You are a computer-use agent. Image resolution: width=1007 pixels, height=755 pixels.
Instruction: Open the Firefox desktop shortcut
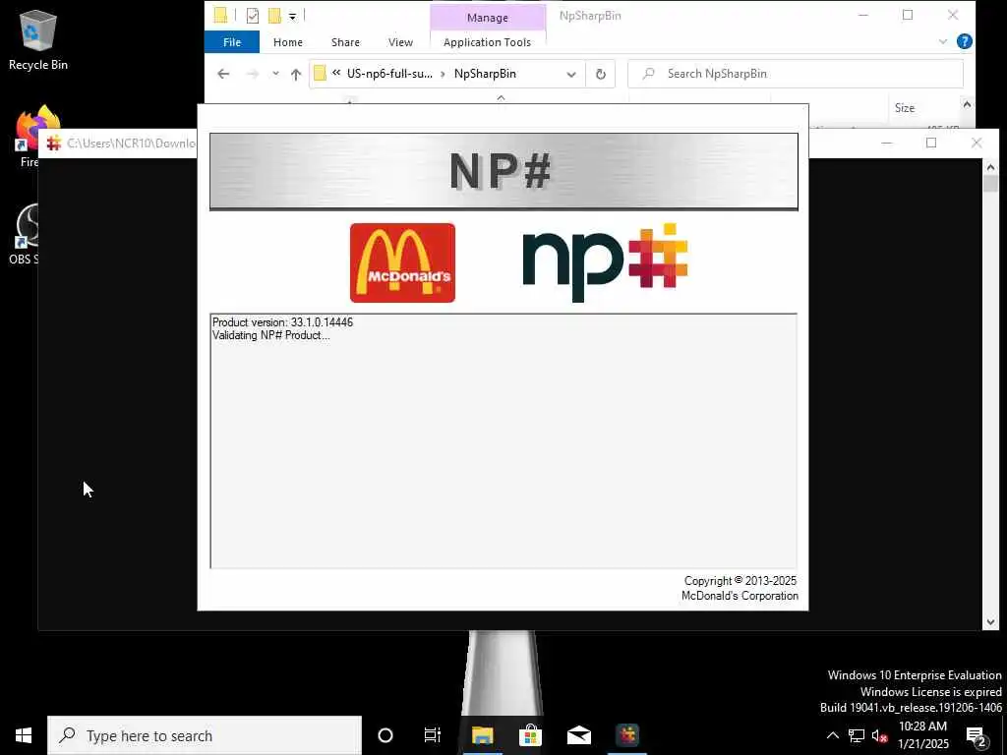pos(38,135)
